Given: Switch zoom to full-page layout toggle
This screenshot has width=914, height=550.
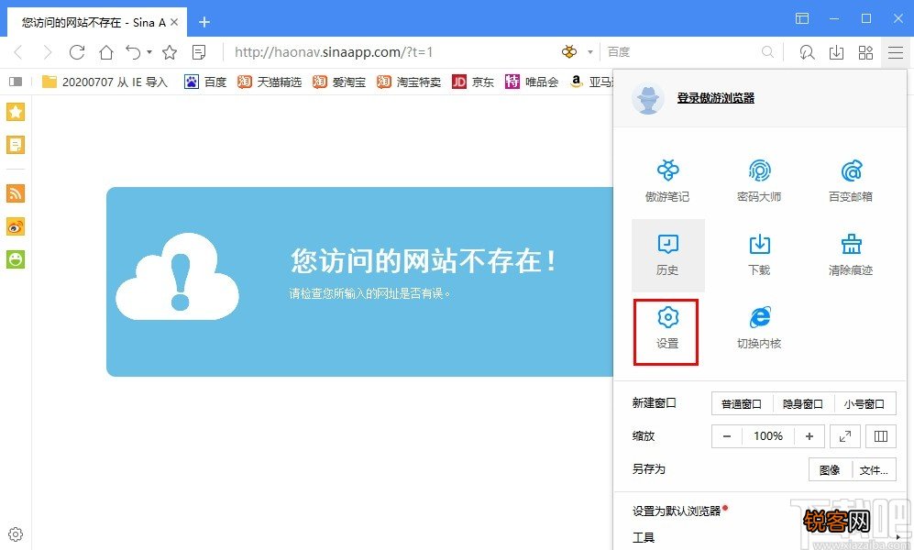Looking at the screenshot, I should pos(880,435).
